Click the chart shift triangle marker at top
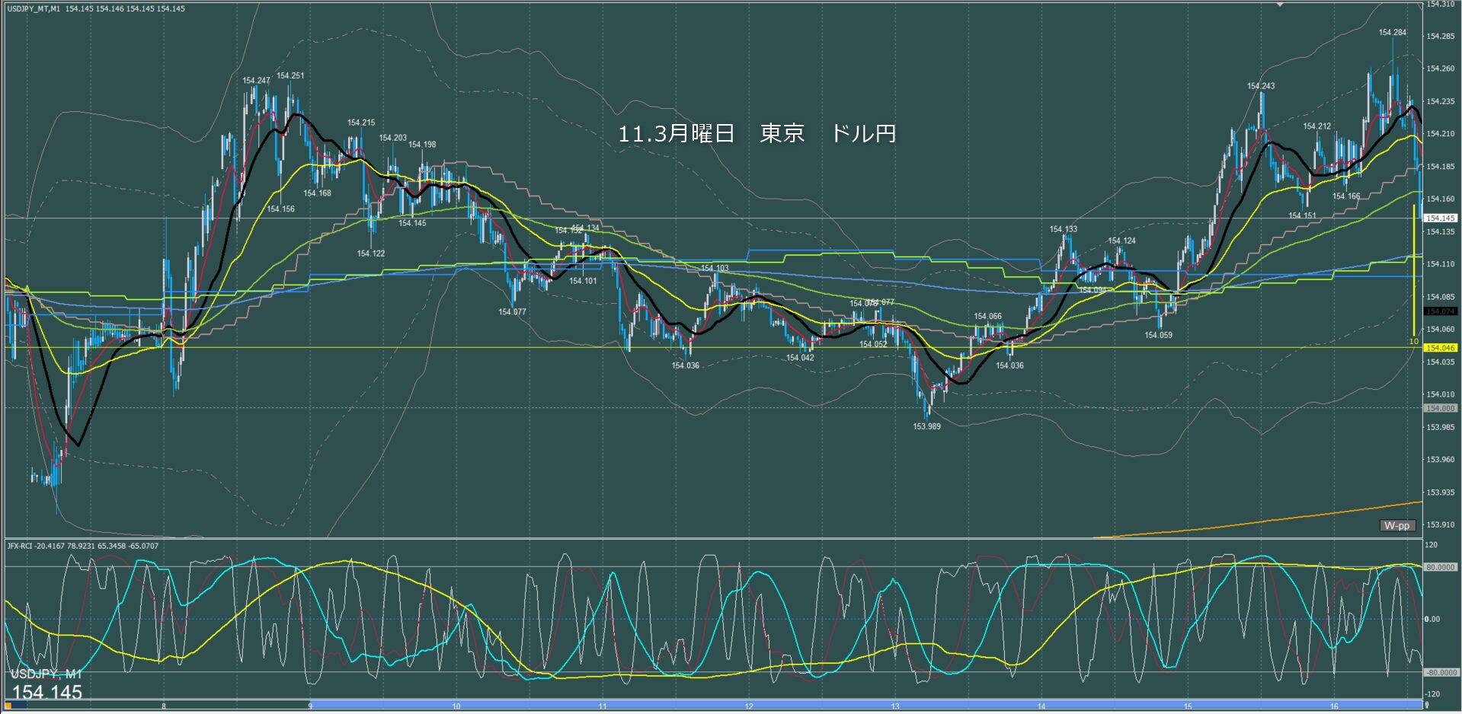The image size is (1462, 714). click(1281, 5)
